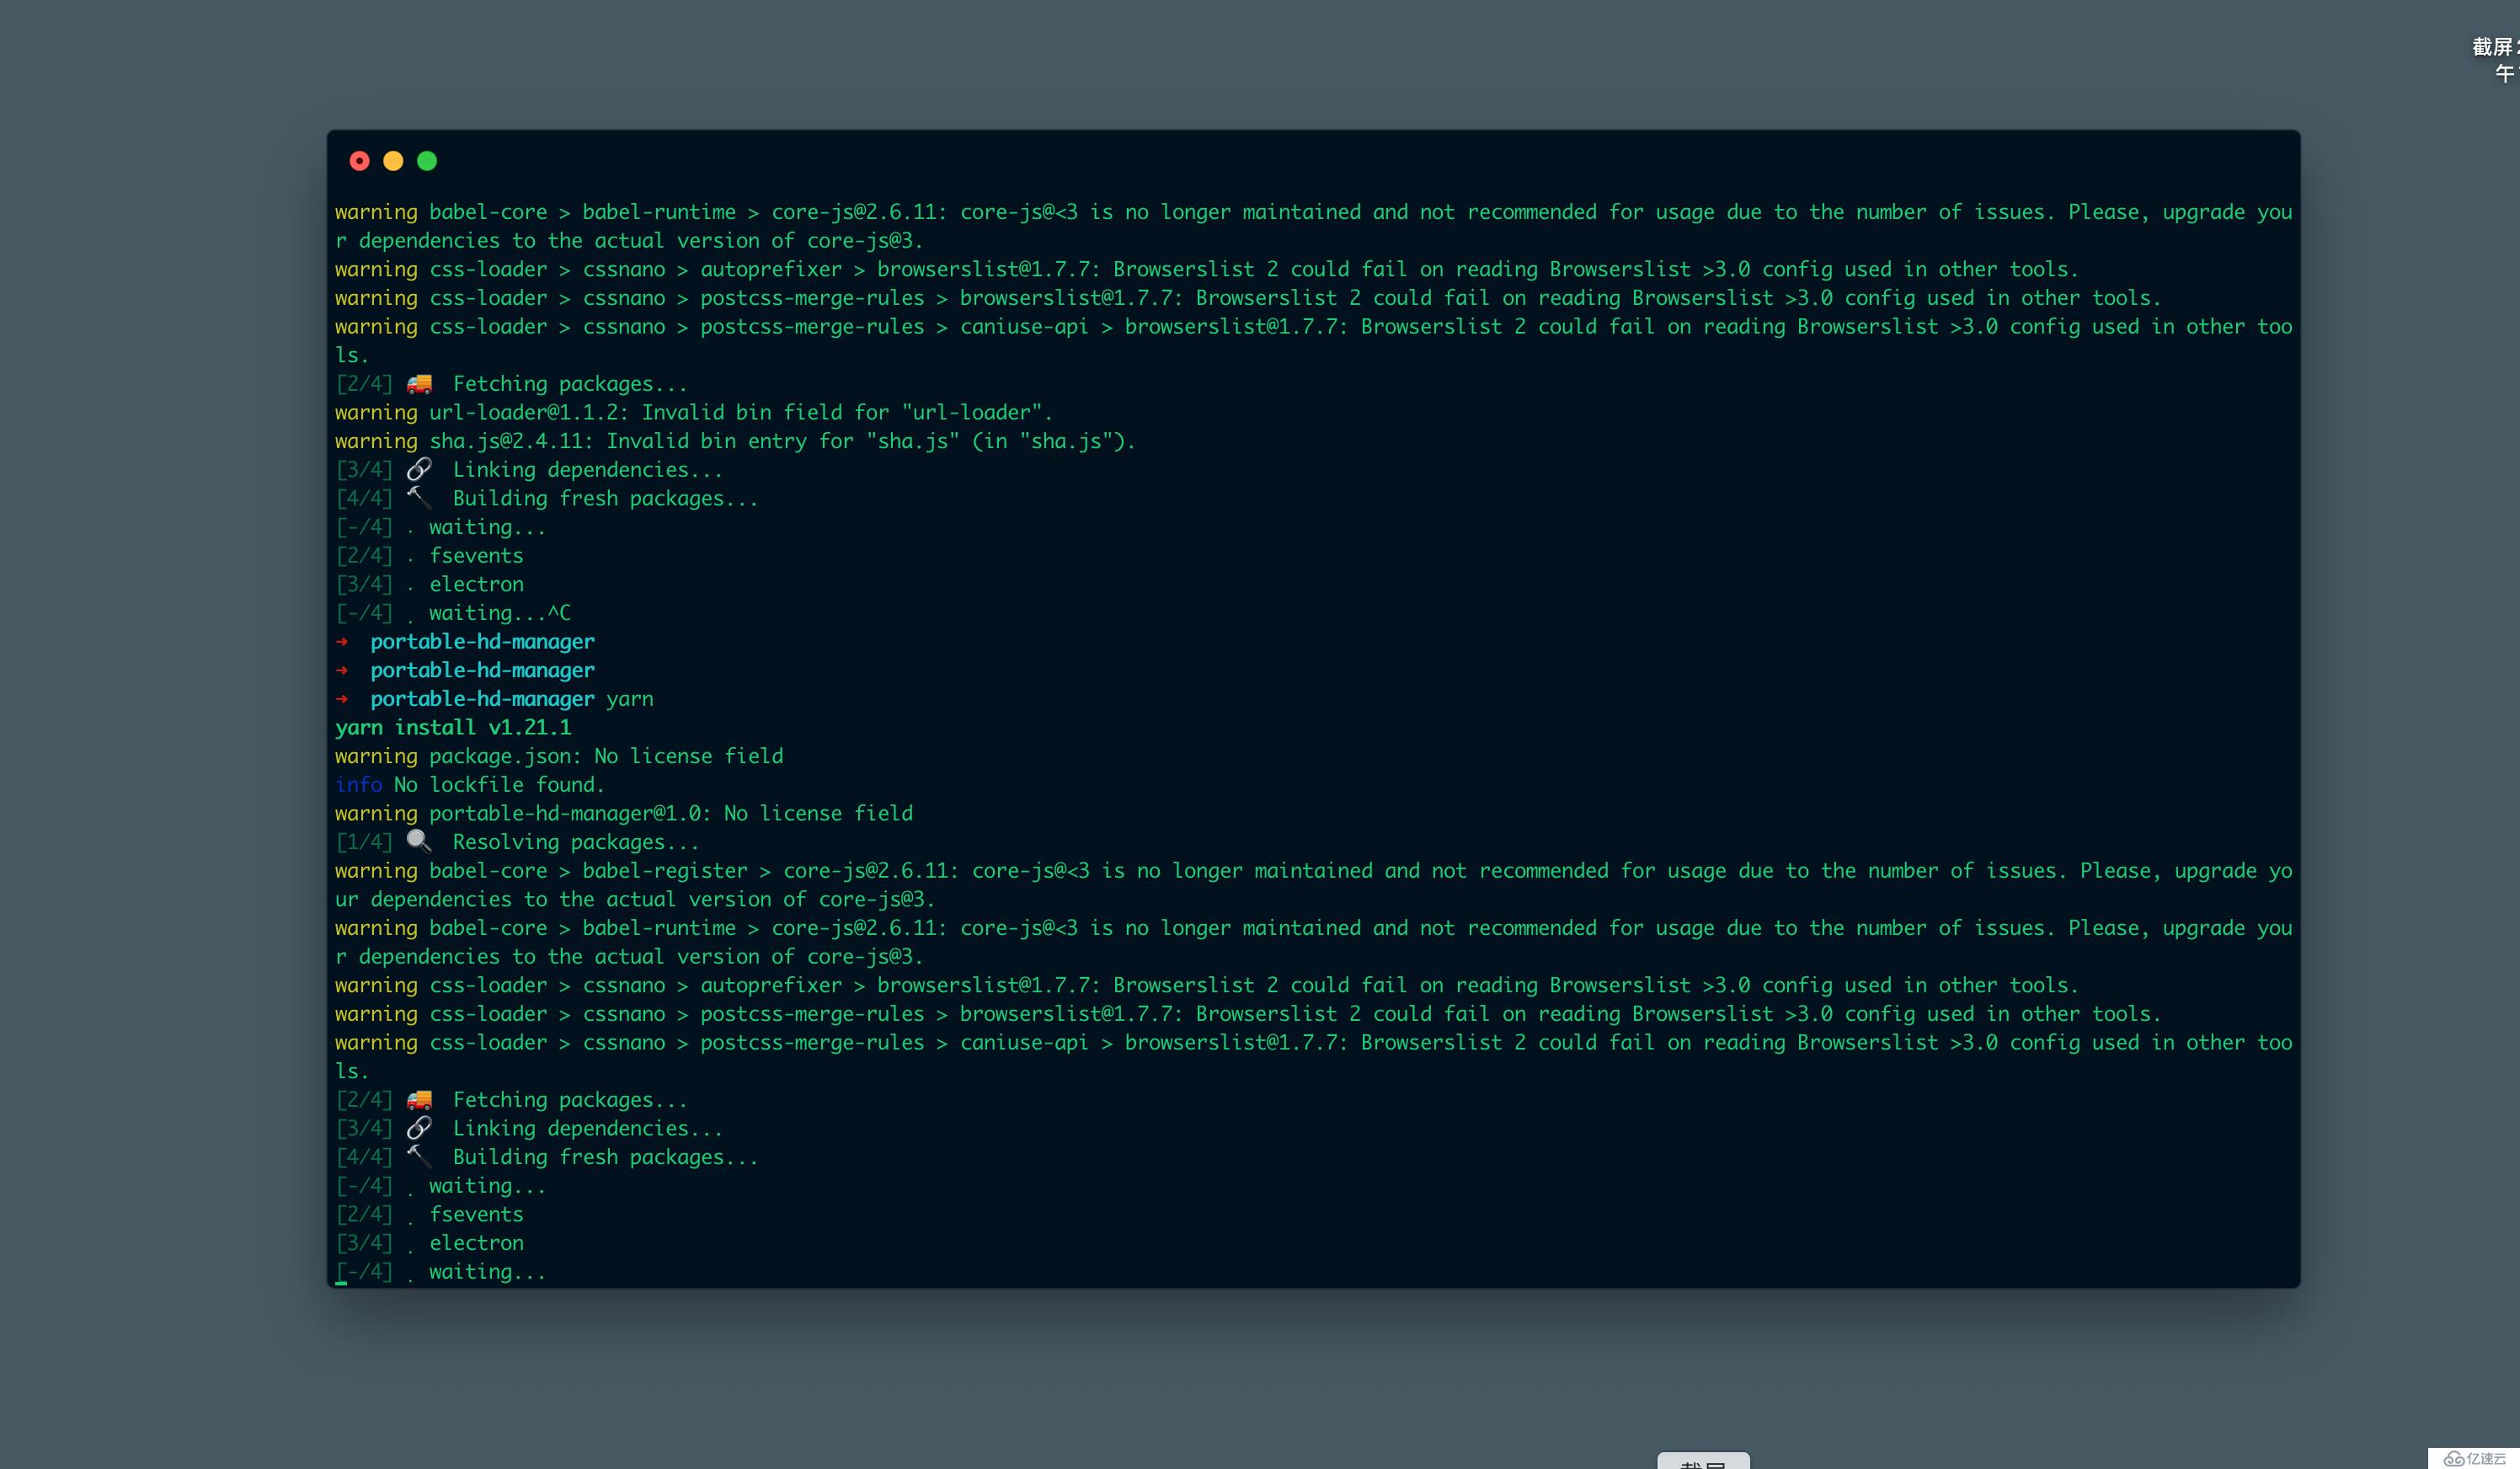Click 'warning package.json: No license field' line
Image resolution: width=2520 pixels, height=1469 pixels.
(x=559, y=756)
